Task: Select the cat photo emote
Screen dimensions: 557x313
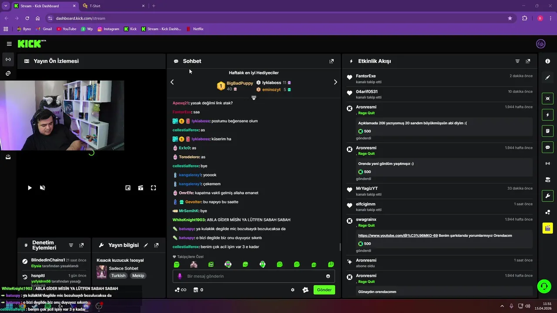Action: [194, 264]
